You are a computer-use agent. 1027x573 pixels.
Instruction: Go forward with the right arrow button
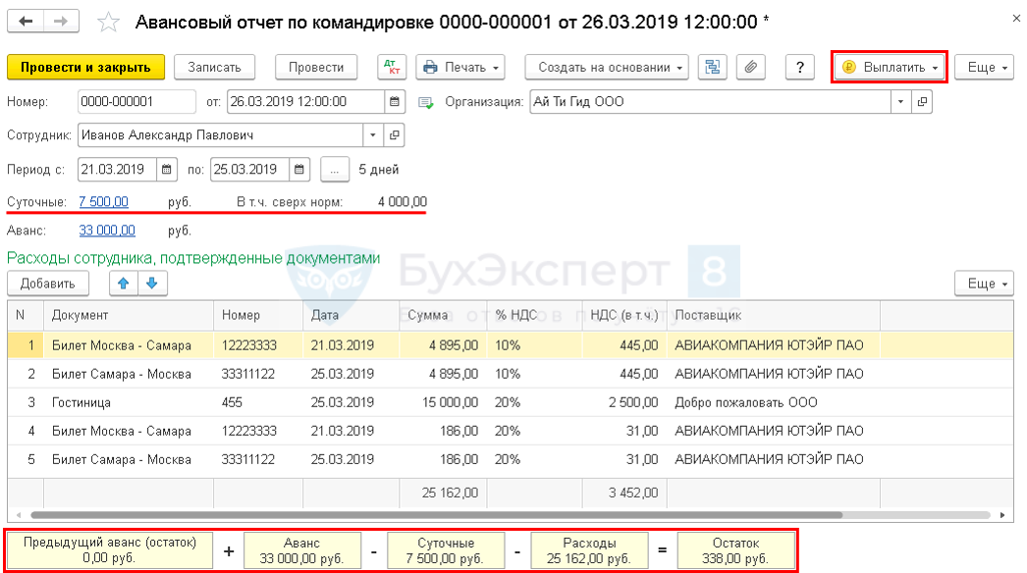pyautogui.click(x=61, y=21)
